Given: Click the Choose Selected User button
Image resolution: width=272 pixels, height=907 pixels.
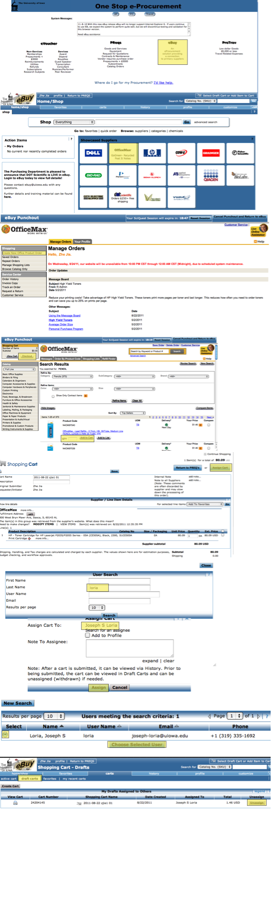Looking at the screenshot, I should click(137, 744).
